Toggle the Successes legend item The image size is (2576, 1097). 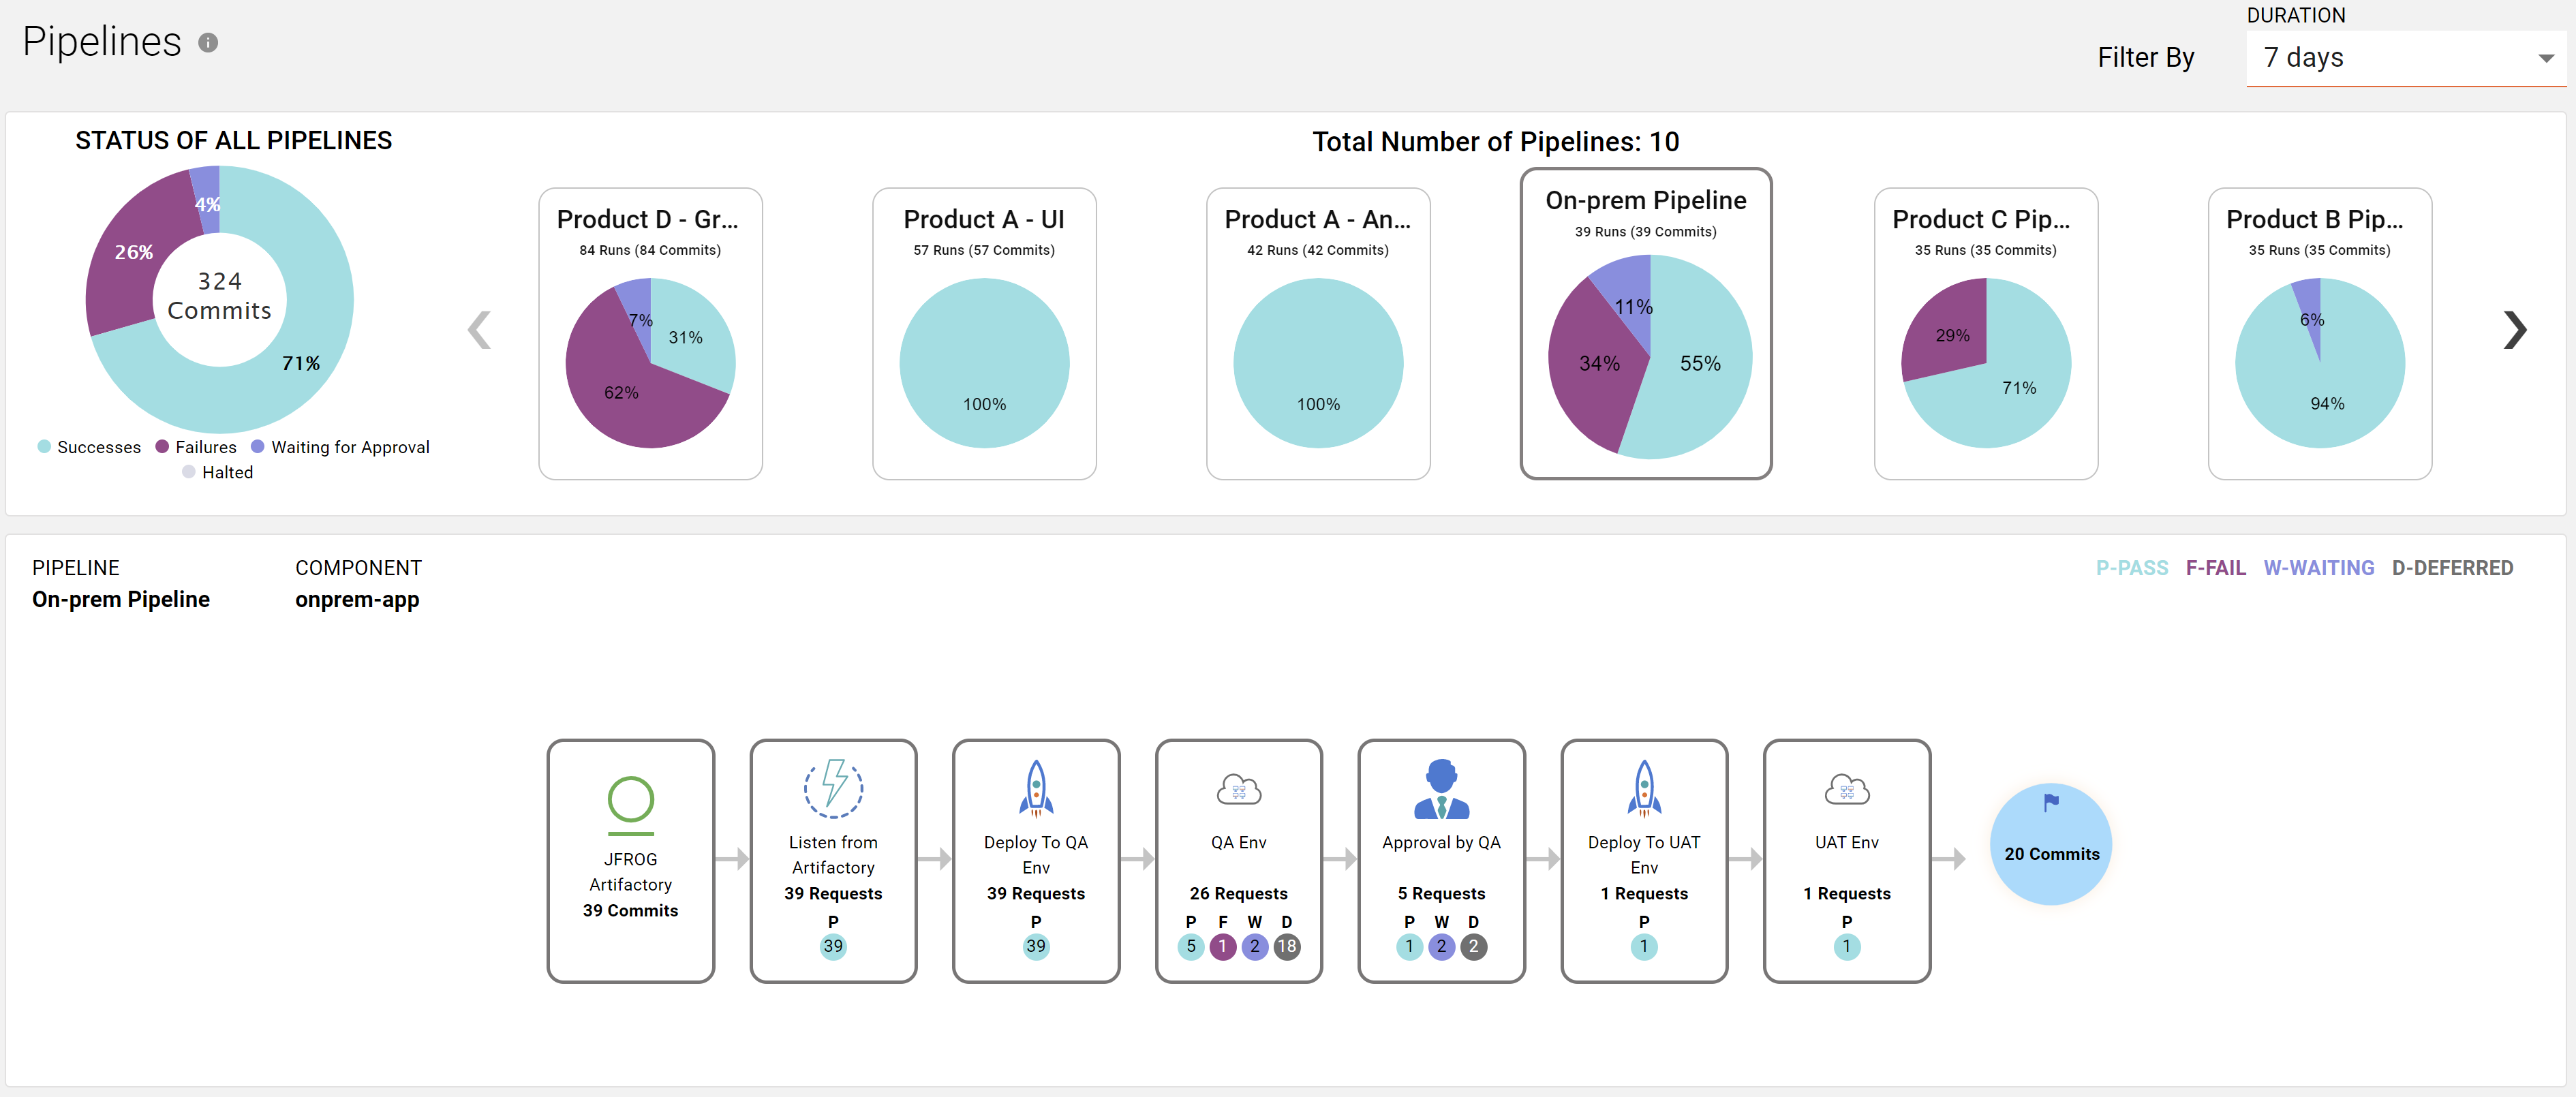coord(99,447)
